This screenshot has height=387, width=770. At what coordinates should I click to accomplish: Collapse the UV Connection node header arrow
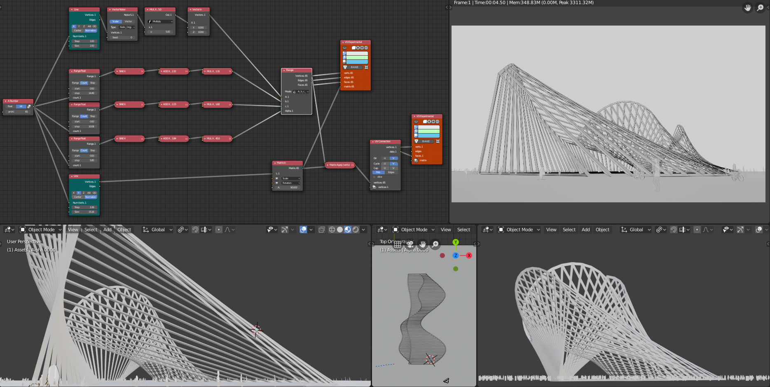[372, 141]
